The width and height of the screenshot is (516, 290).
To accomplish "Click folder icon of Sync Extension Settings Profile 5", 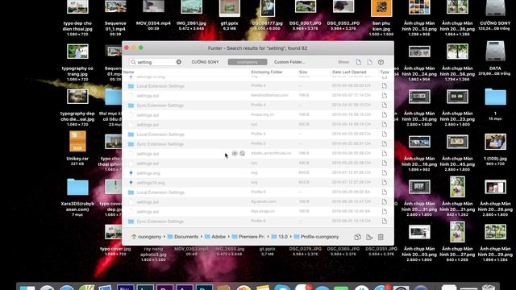I will (x=131, y=144).
